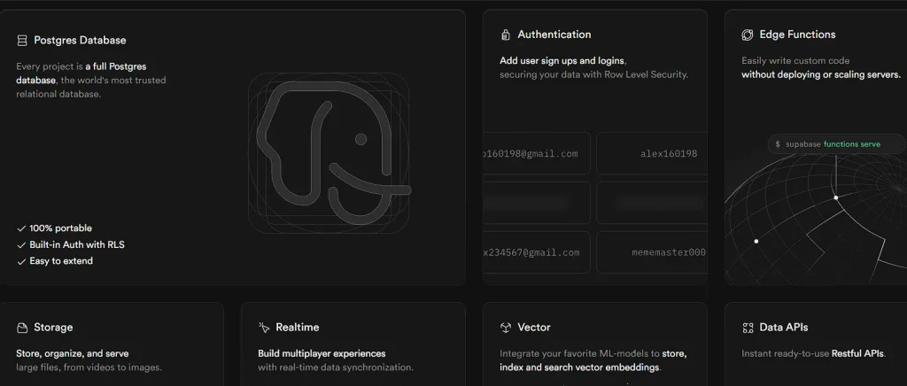
Task: Click 'Build multiplayer experiences' text
Action: click(322, 353)
